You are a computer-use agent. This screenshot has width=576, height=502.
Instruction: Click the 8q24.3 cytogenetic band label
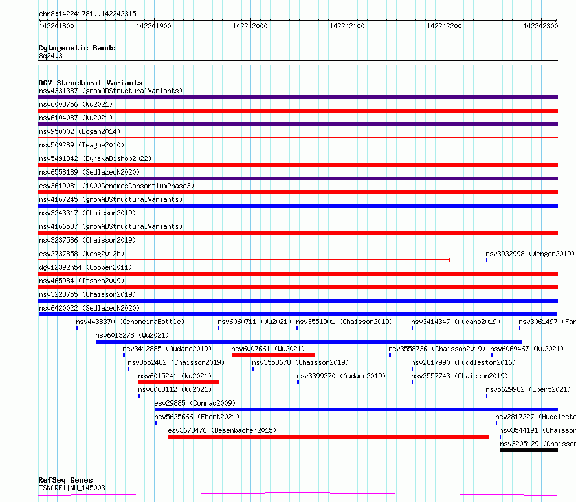50,56
